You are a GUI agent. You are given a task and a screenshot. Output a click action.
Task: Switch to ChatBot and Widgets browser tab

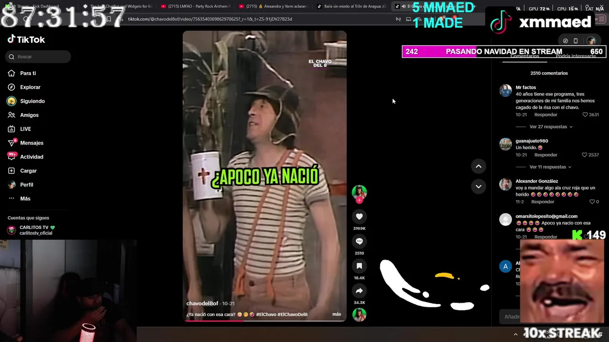117,6
